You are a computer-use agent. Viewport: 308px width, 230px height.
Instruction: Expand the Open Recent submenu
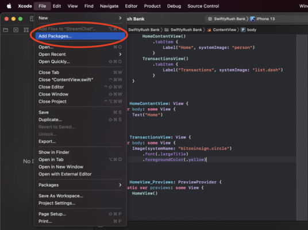[x=80, y=54]
